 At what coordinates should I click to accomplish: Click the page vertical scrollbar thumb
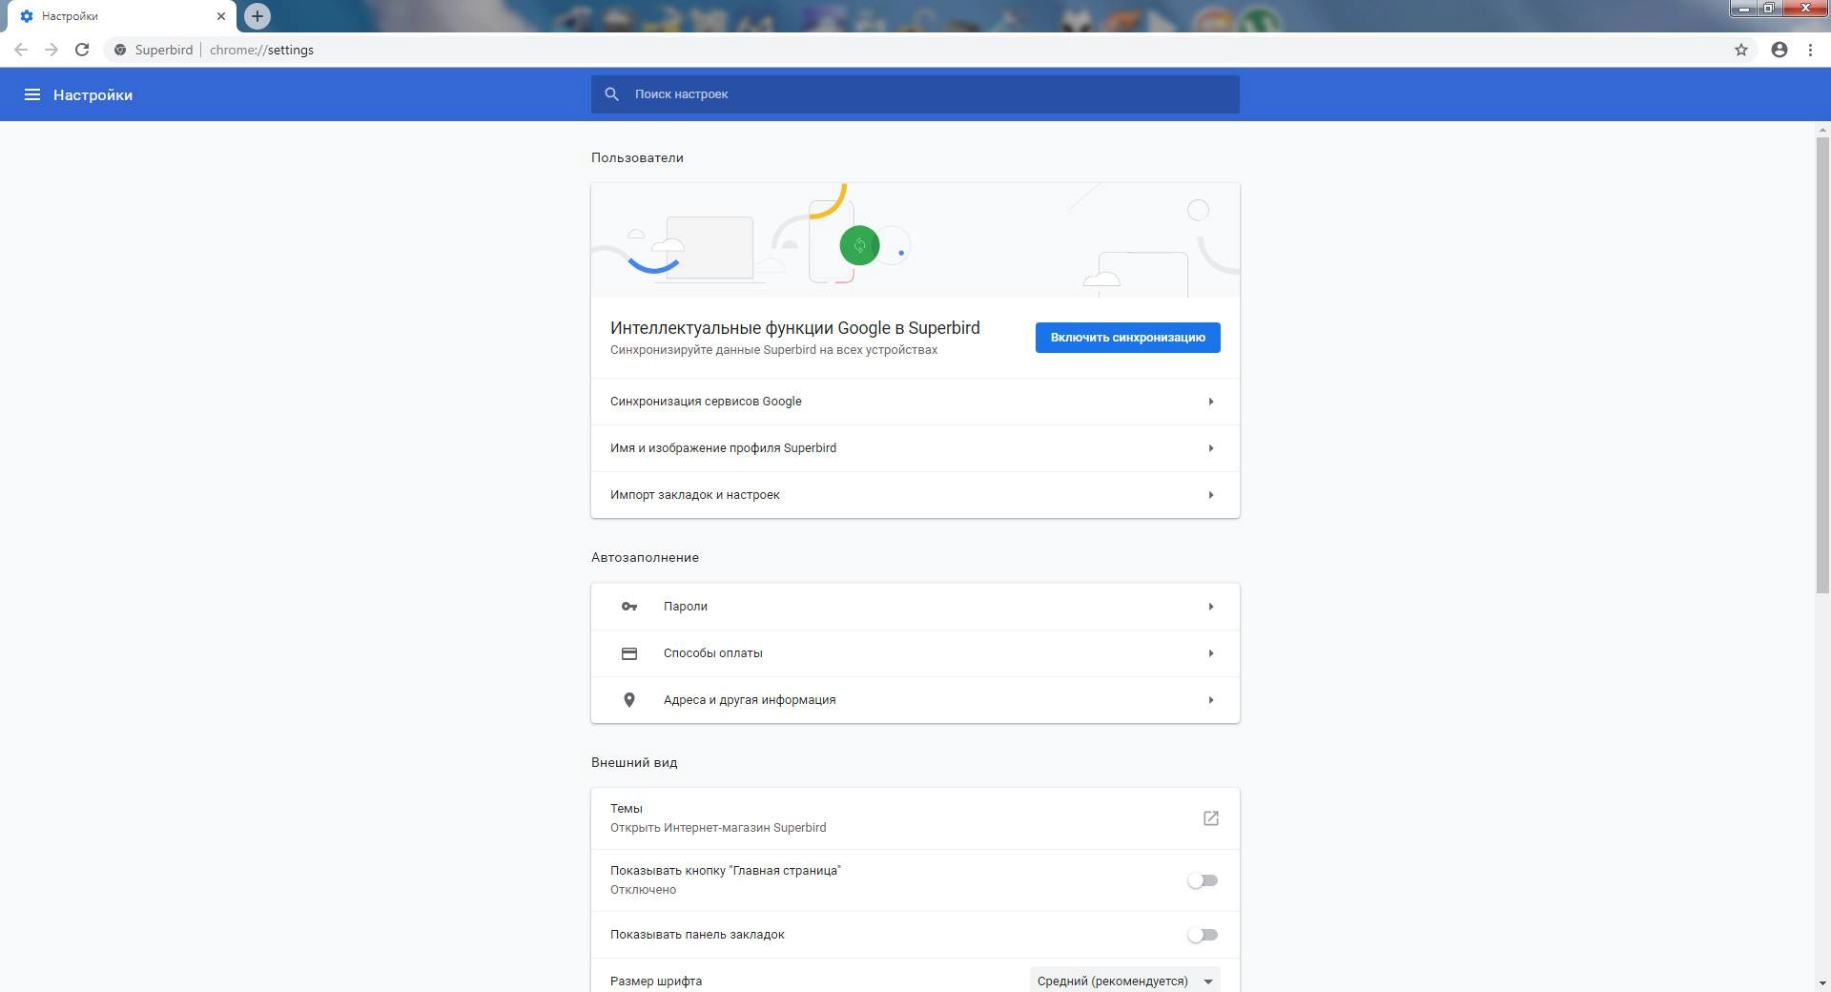click(1822, 365)
